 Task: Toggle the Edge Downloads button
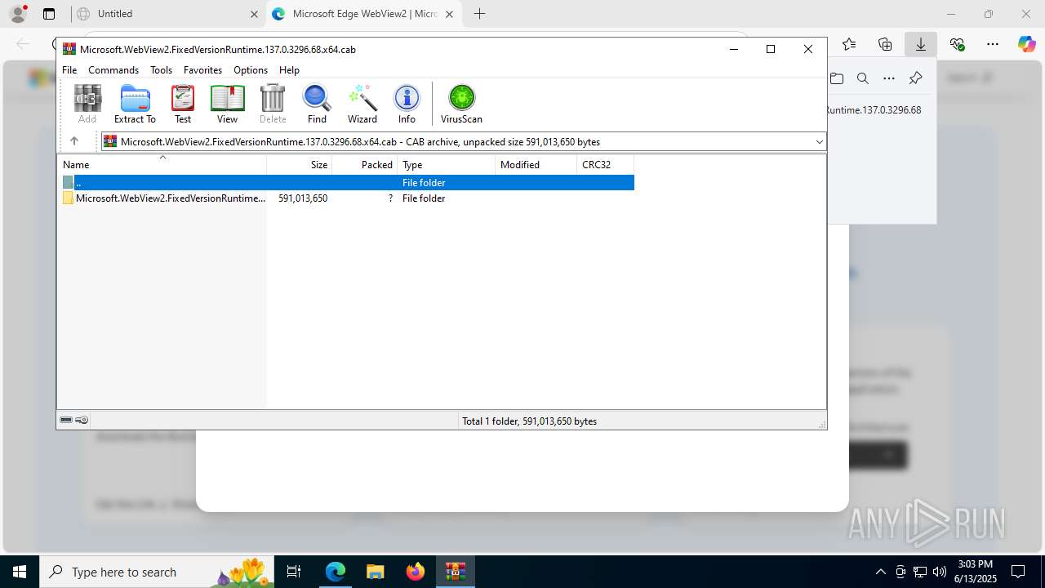921,44
